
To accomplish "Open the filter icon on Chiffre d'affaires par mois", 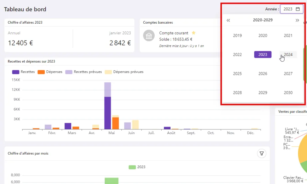I will click(261, 153).
